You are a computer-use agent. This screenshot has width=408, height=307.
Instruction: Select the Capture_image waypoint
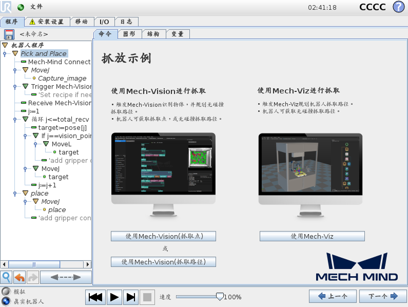[60, 79]
